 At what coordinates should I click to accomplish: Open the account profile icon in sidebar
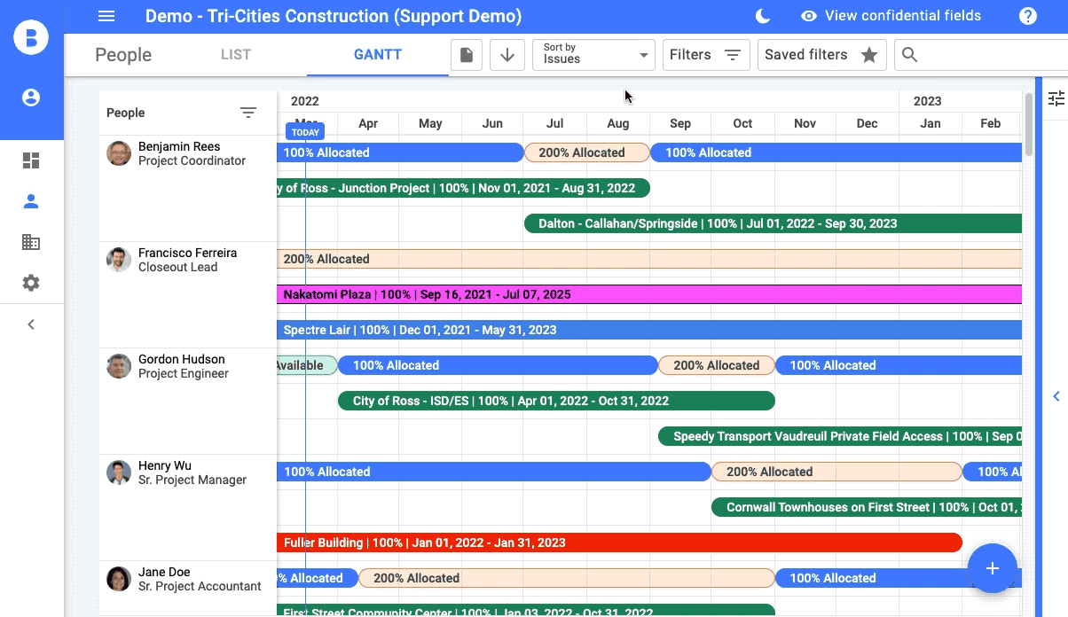31,98
